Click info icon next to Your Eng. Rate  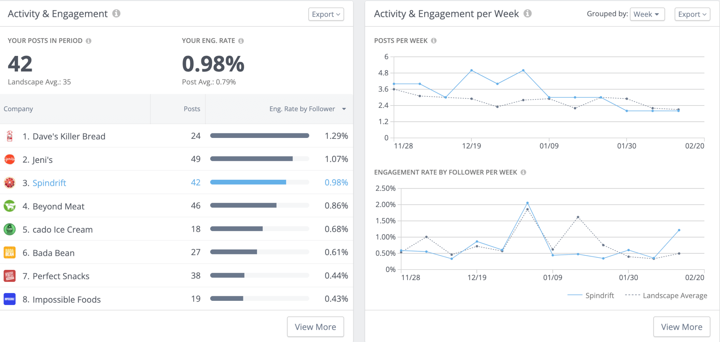click(241, 41)
